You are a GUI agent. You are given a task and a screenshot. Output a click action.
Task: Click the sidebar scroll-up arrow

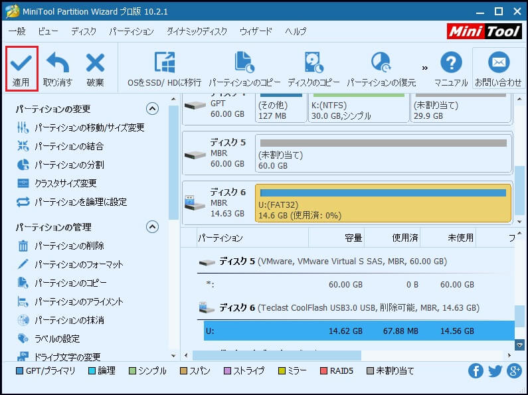pyautogui.click(x=173, y=100)
